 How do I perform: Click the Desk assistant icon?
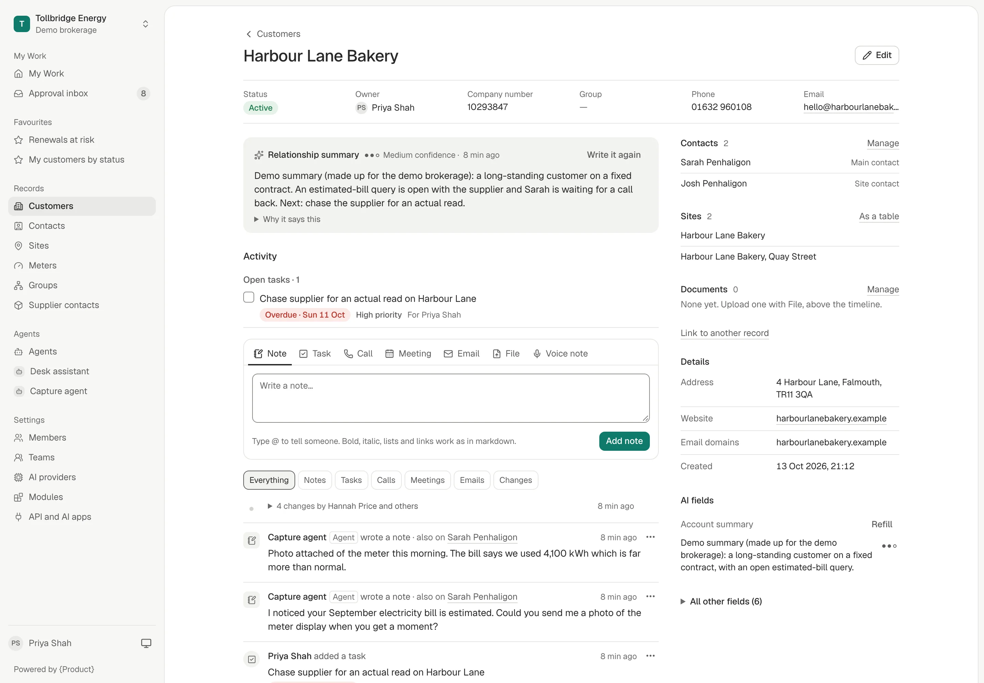pyautogui.click(x=19, y=372)
